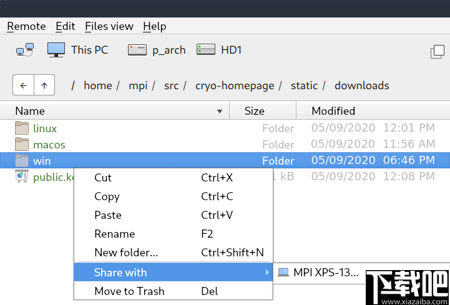This screenshot has height=305, width=450.
Task: Open the Remote menu
Action: click(26, 26)
